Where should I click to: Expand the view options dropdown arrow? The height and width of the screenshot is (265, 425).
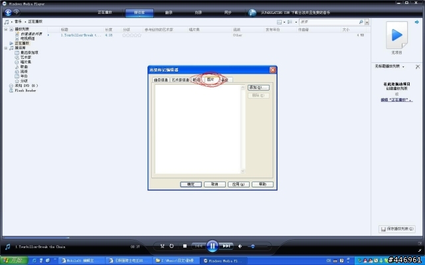[x=296, y=22]
